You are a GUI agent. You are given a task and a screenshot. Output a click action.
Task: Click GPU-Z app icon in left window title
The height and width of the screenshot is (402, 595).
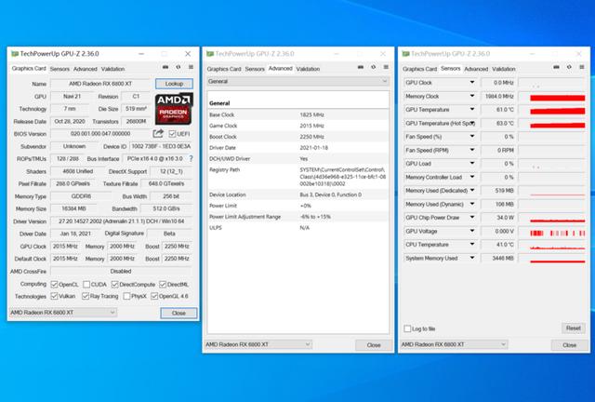click(15, 54)
